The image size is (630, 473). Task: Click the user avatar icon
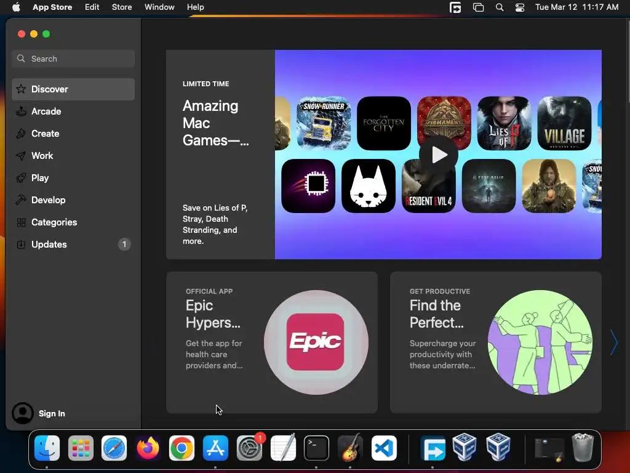[x=23, y=413]
